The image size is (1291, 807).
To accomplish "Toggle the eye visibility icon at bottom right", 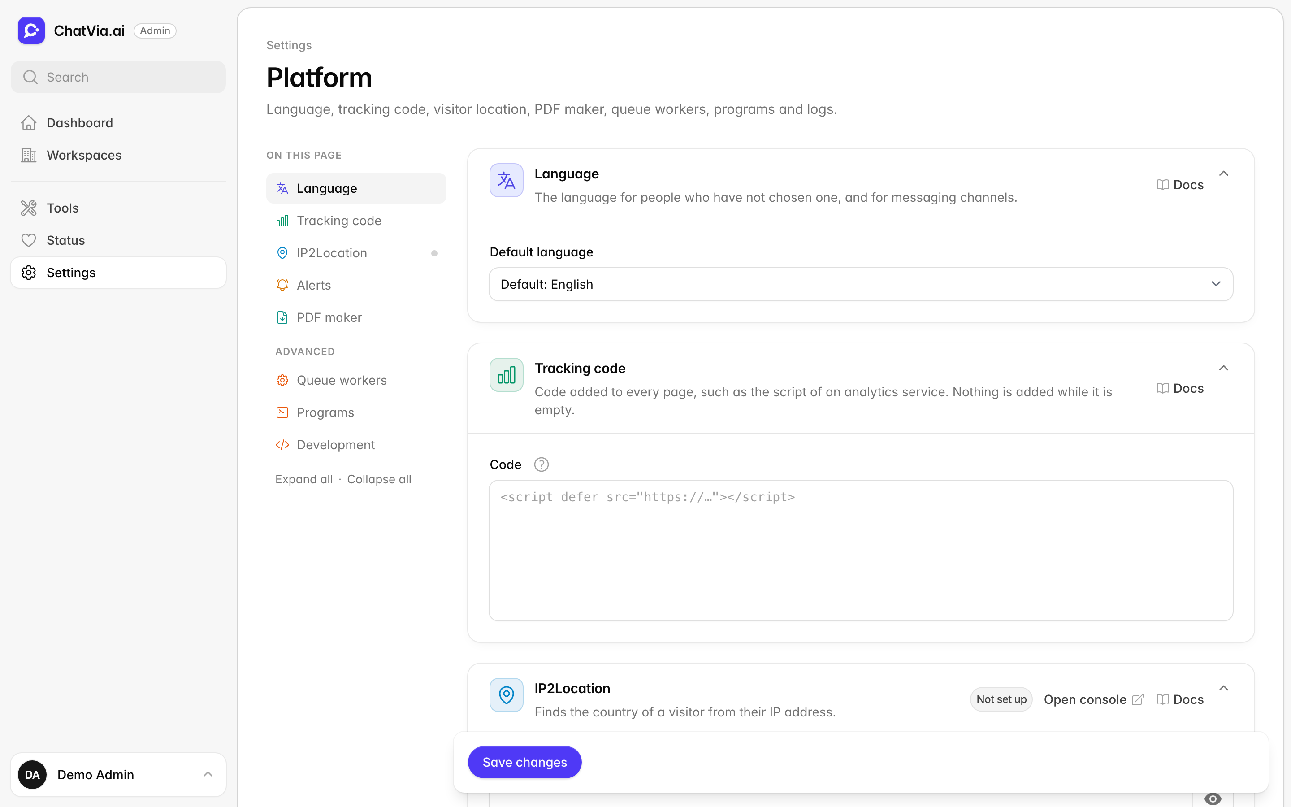I will [1213, 799].
